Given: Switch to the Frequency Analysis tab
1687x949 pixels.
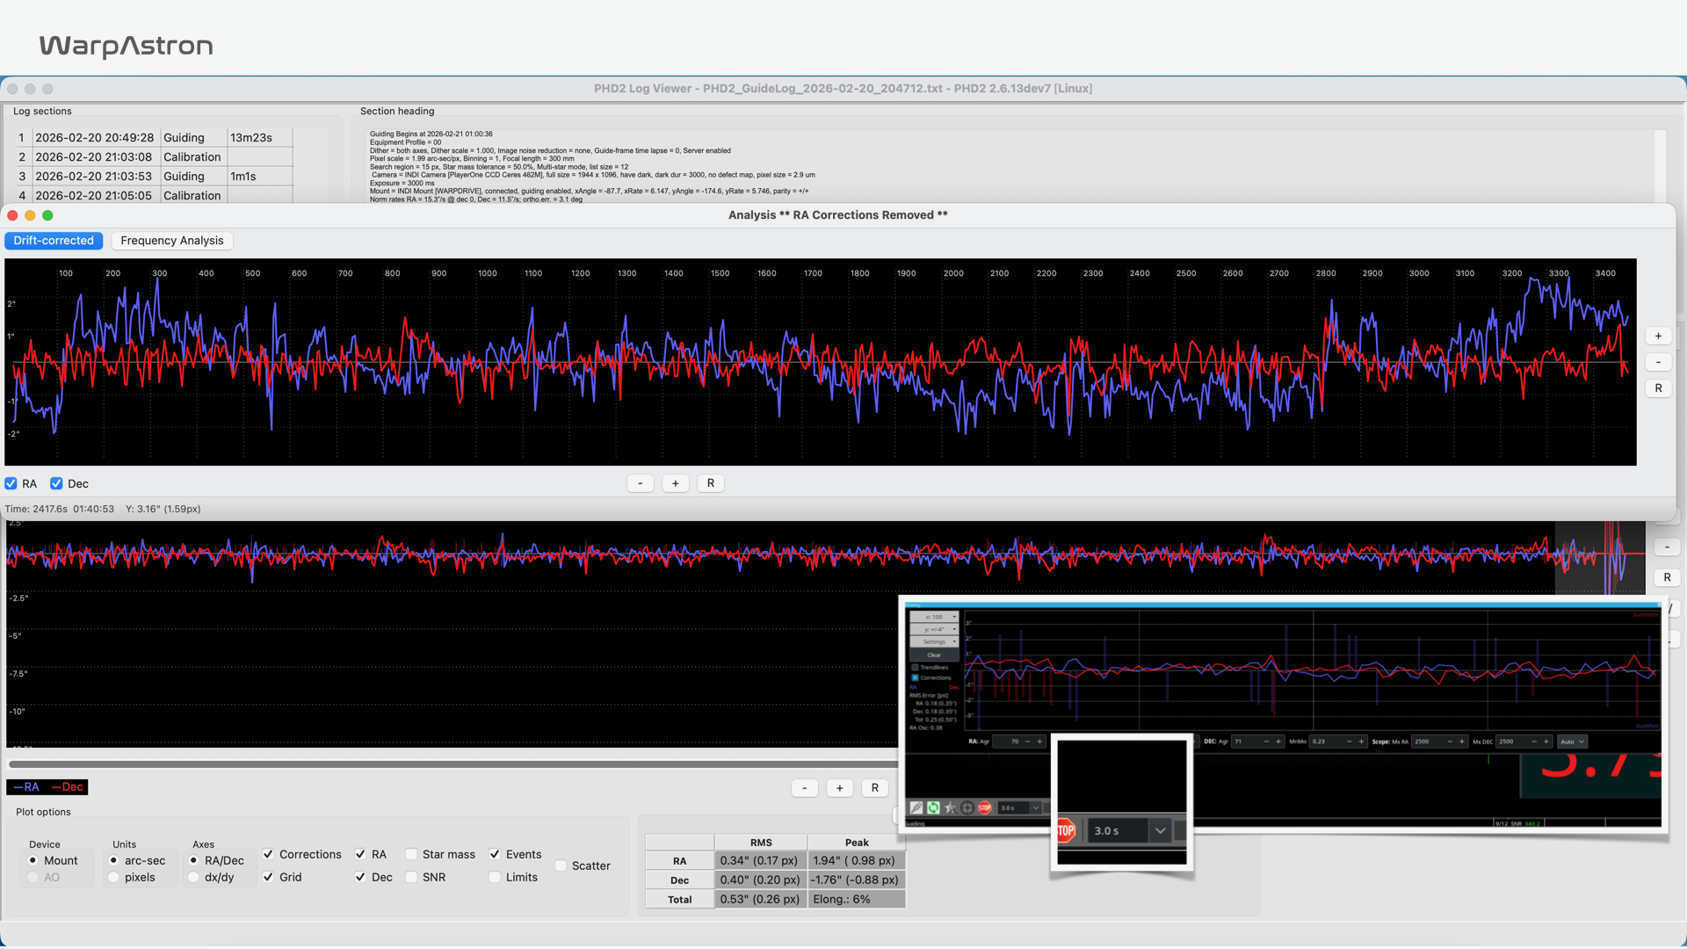Looking at the screenshot, I should (x=171, y=241).
